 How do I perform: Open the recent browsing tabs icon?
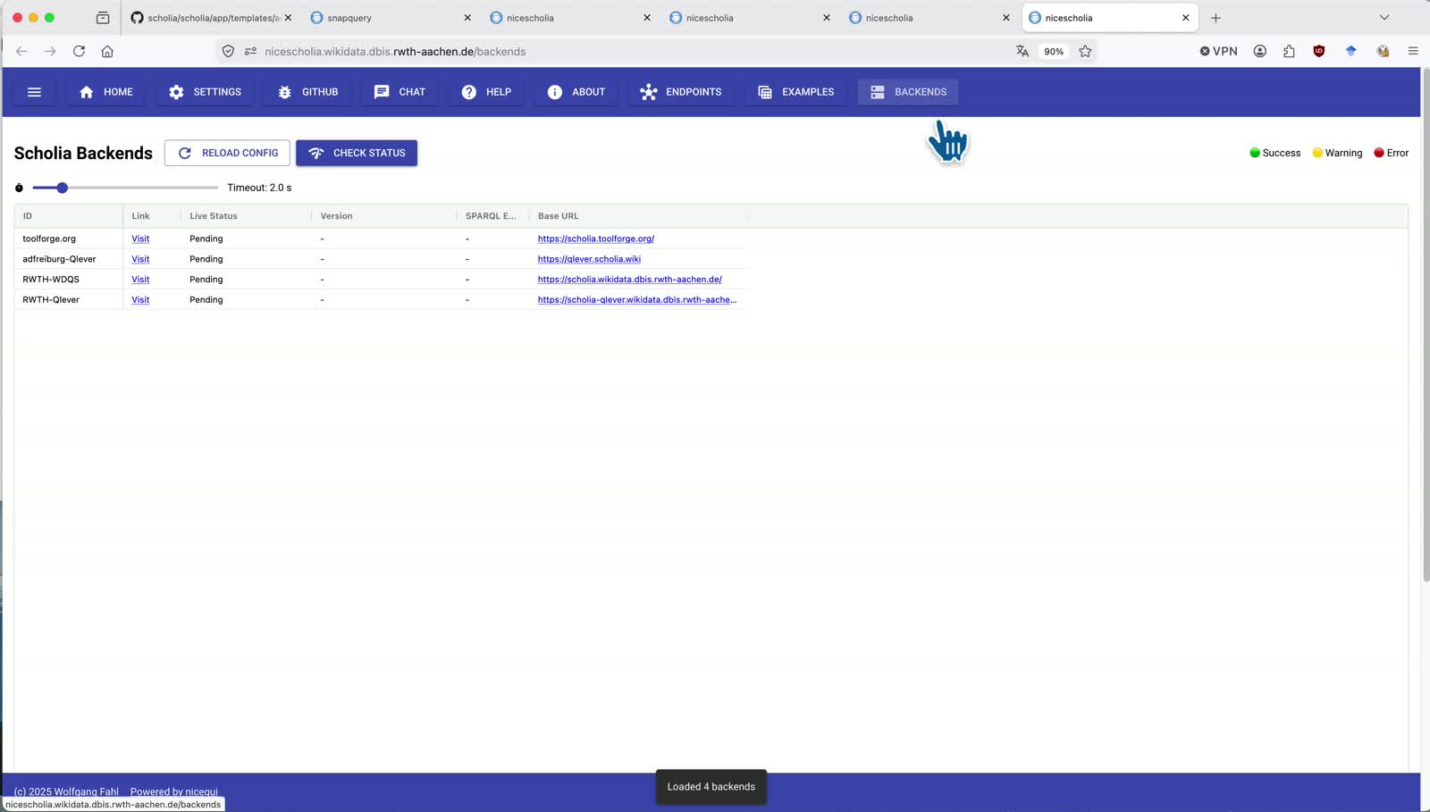[103, 18]
